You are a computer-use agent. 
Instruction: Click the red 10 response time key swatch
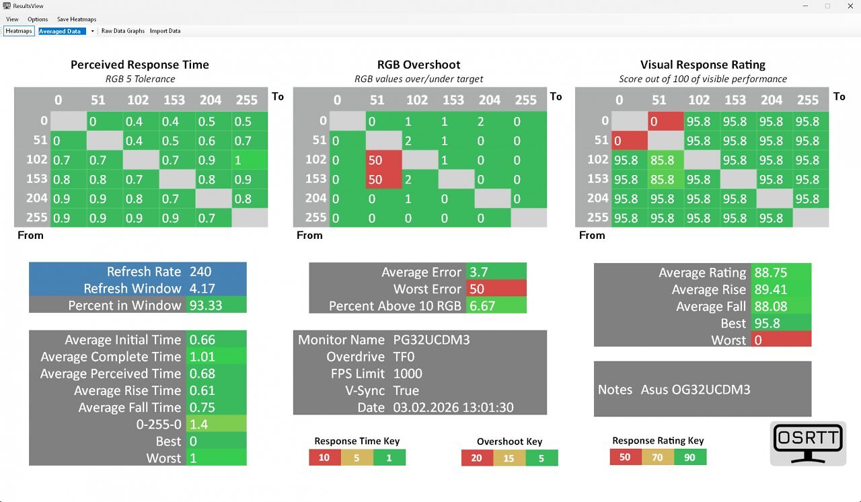coord(324,458)
